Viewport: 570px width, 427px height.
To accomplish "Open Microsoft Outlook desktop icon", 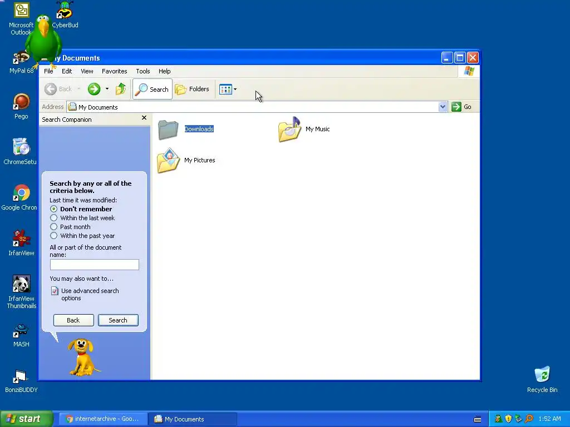I will click(x=21, y=18).
